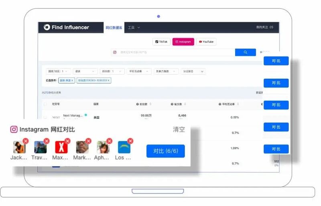This screenshot has height=206, width=321.
Task: Expand the 工具 menu
Action: [x=134, y=27]
